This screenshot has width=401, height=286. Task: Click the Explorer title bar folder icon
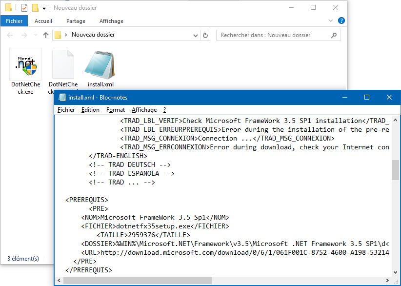(x=8, y=8)
